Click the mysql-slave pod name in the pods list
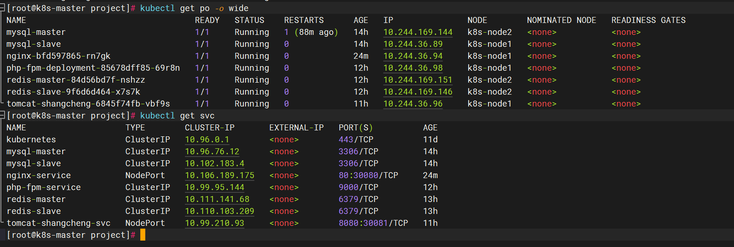This screenshot has height=247, width=734. (x=34, y=44)
